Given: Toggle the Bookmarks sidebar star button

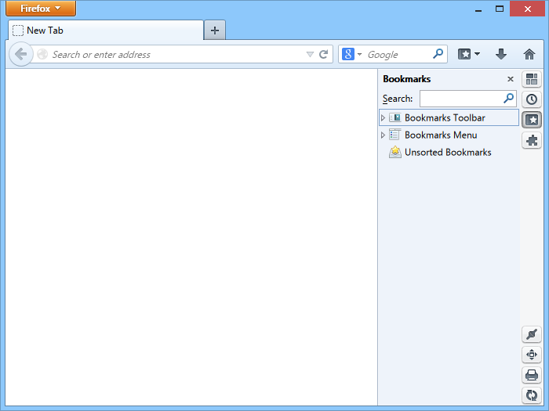Looking at the screenshot, I should pos(532,120).
